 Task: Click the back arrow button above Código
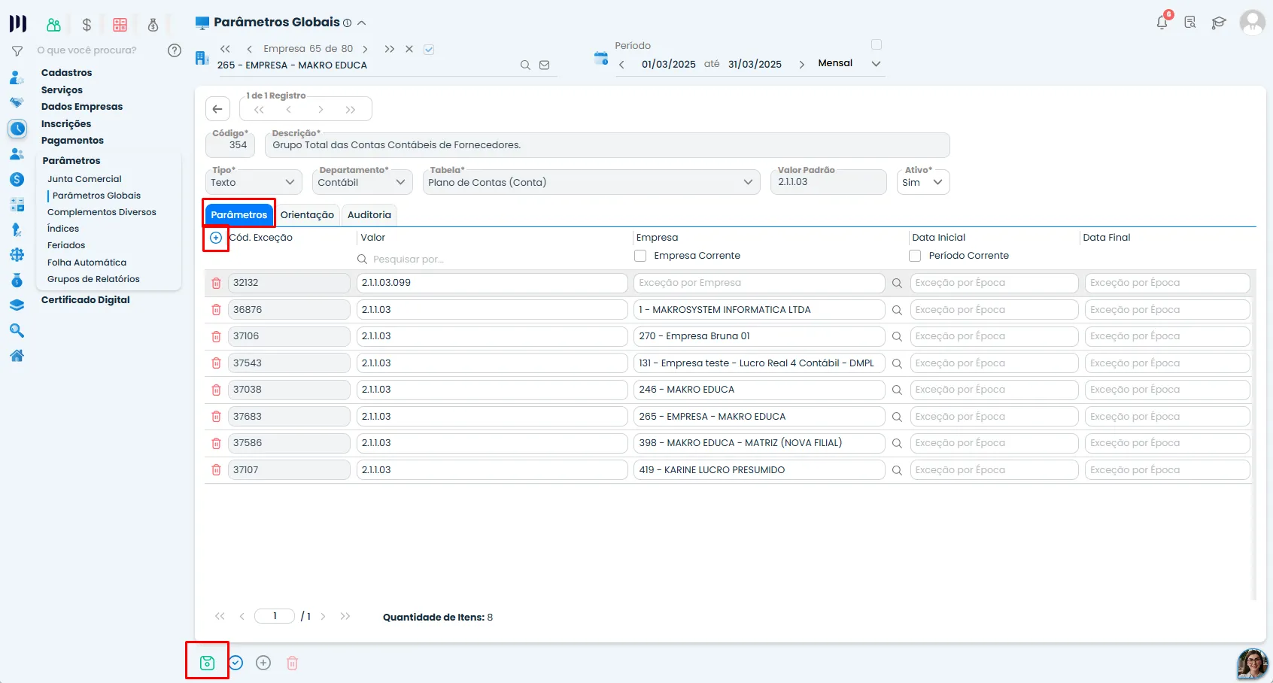click(217, 109)
